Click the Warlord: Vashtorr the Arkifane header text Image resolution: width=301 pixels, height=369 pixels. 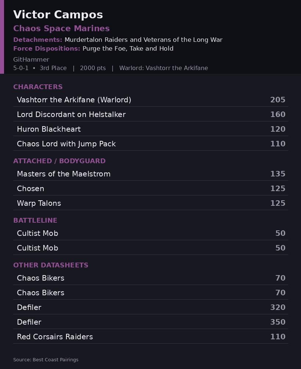pyautogui.click(x=163, y=68)
